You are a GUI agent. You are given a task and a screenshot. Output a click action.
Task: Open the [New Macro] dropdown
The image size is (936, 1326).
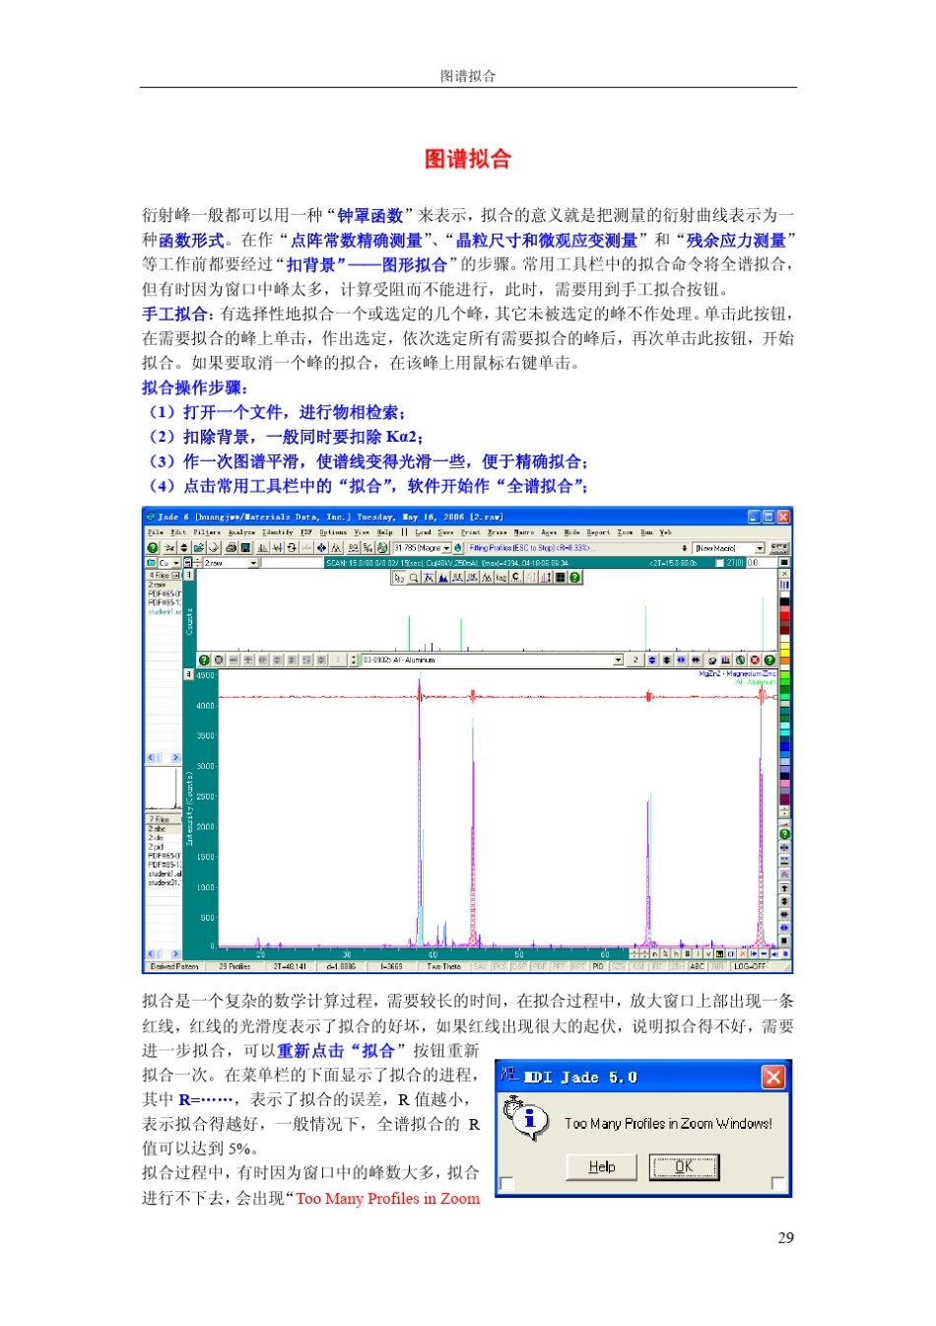[x=760, y=548]
